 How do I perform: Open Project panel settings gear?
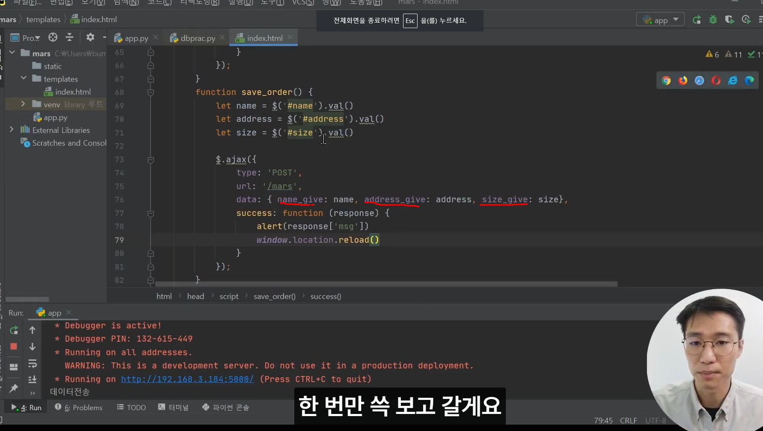click(90, 37)
